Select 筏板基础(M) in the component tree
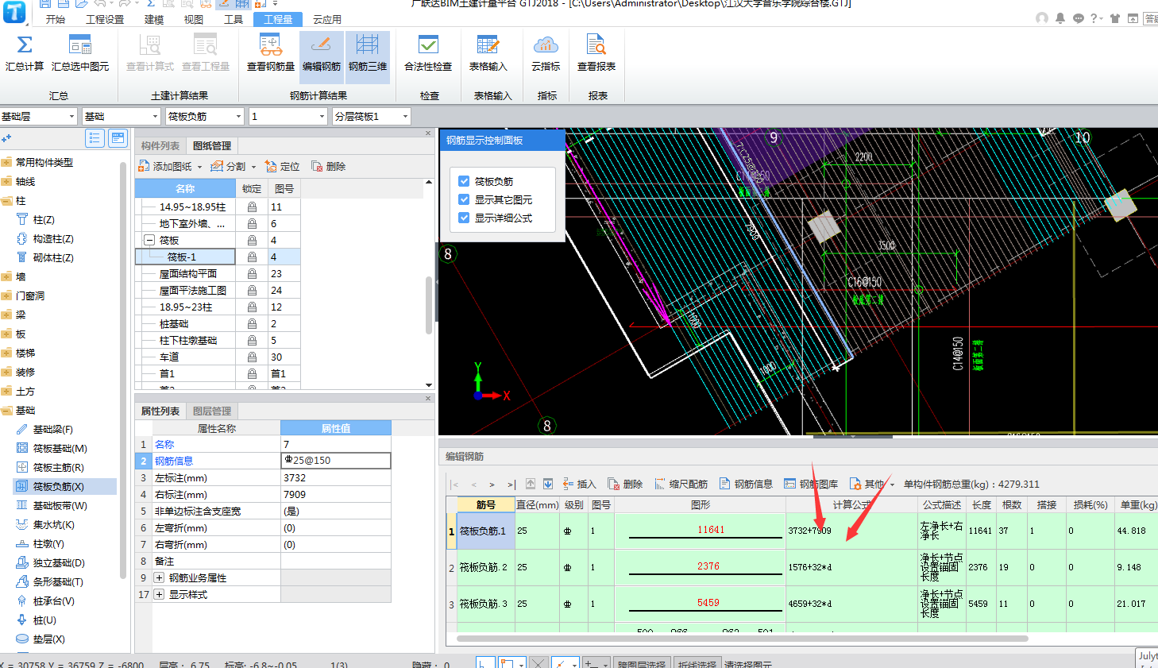The image size is (1158, 668). 60,448
